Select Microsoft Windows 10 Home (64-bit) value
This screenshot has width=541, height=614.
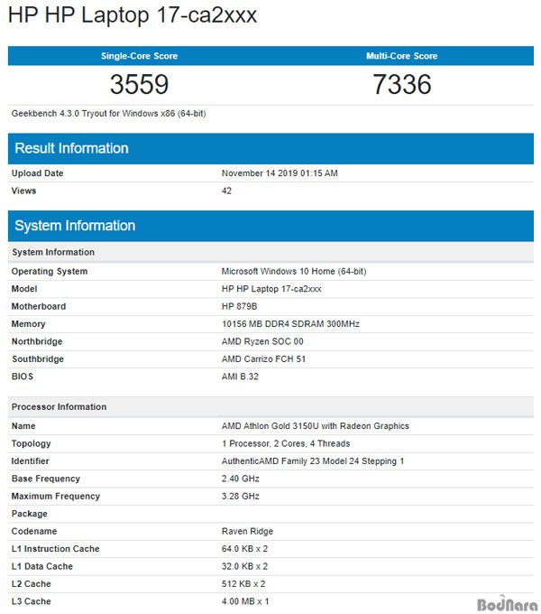[294, 272]
